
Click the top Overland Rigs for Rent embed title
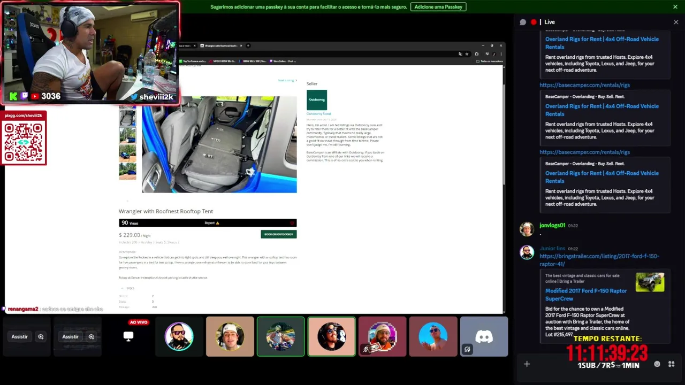pos(602,42)
